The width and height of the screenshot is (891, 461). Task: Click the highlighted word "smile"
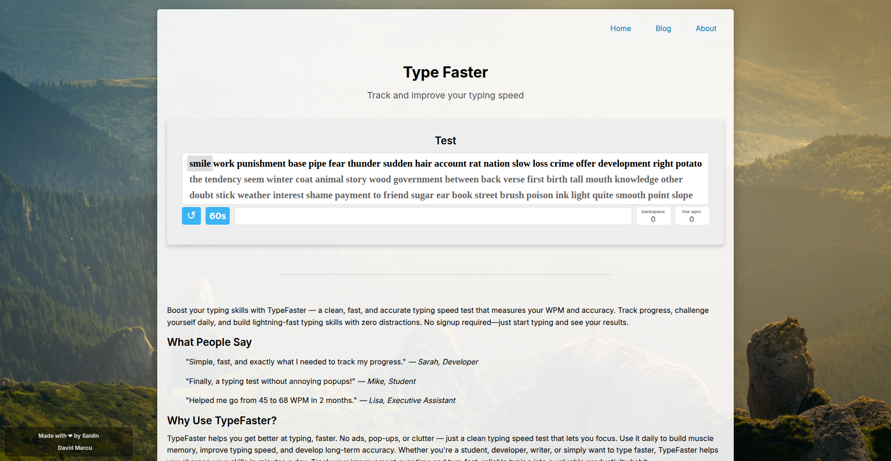pos(200,163)
